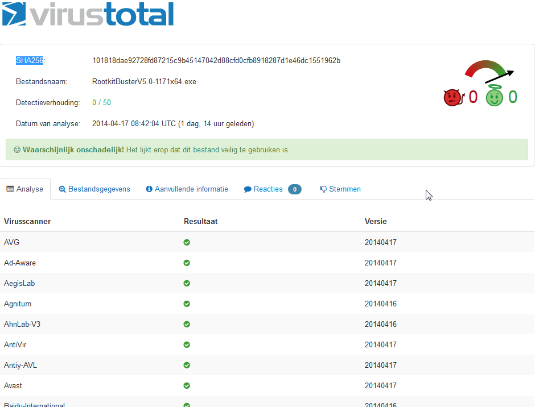Screen dimensions: 535x407
Task: Click the green check icon for AntiVir
Action: tap(187, 344)
